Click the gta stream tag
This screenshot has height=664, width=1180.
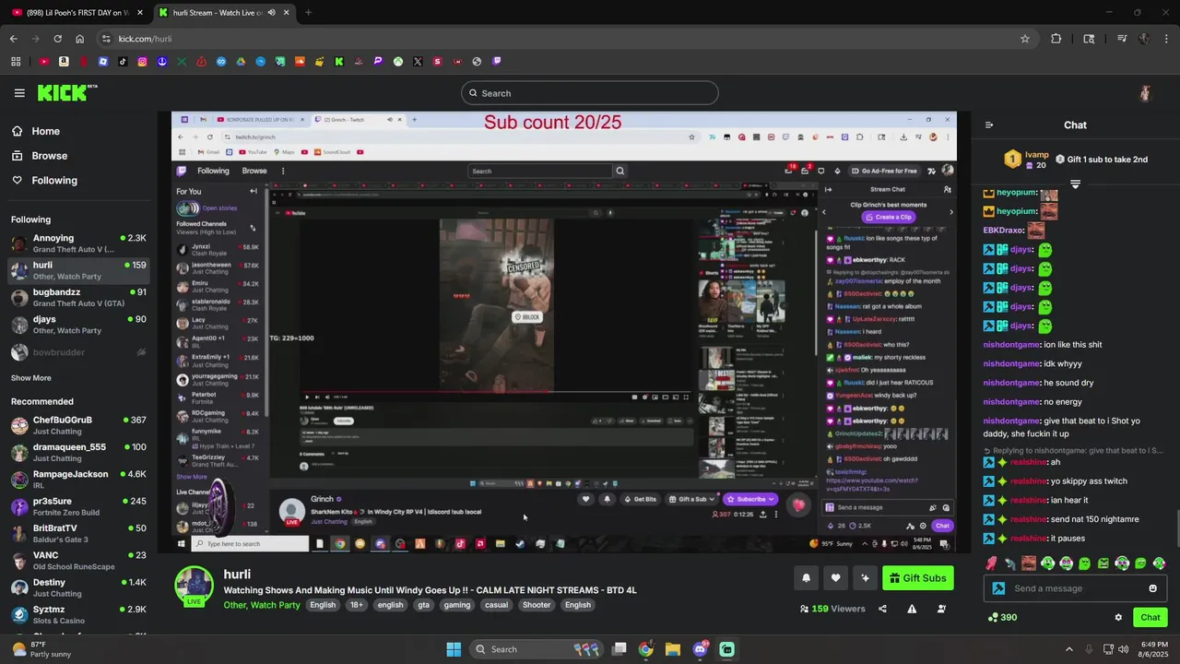tap(423, 605)
